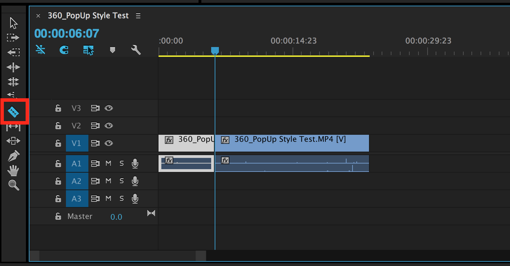Solo audio track A1
This screenshot has height=266, width=510.
pyautogui.click(x=121, y=164)
